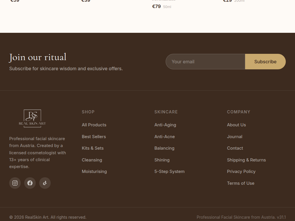Visit the About Us page
Image resolution: width=295 pixels, height=221 pixels.
(236, 125)
